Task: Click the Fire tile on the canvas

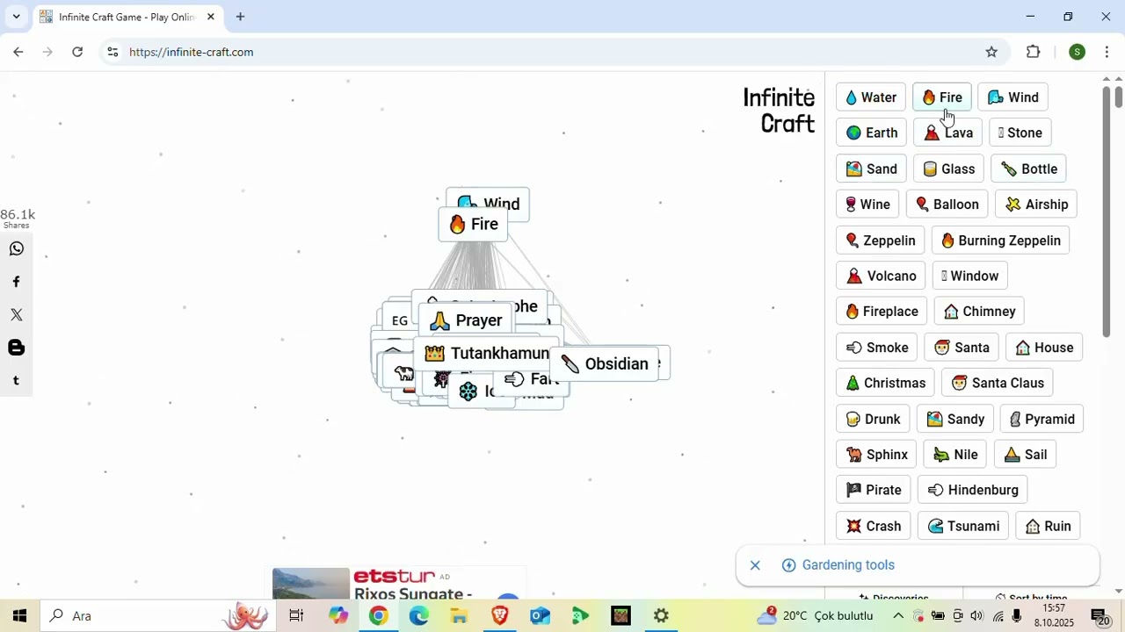Action: coord(473,225)
